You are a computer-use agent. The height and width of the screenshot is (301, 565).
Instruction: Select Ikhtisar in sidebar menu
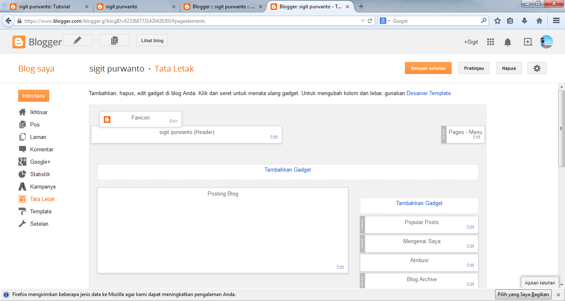39,112
